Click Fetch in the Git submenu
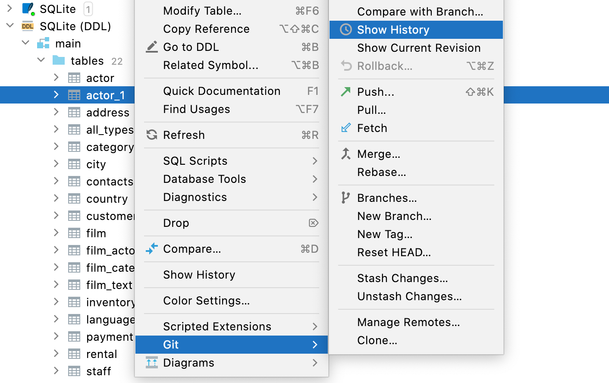609x383 pixels. pos(371,128)
